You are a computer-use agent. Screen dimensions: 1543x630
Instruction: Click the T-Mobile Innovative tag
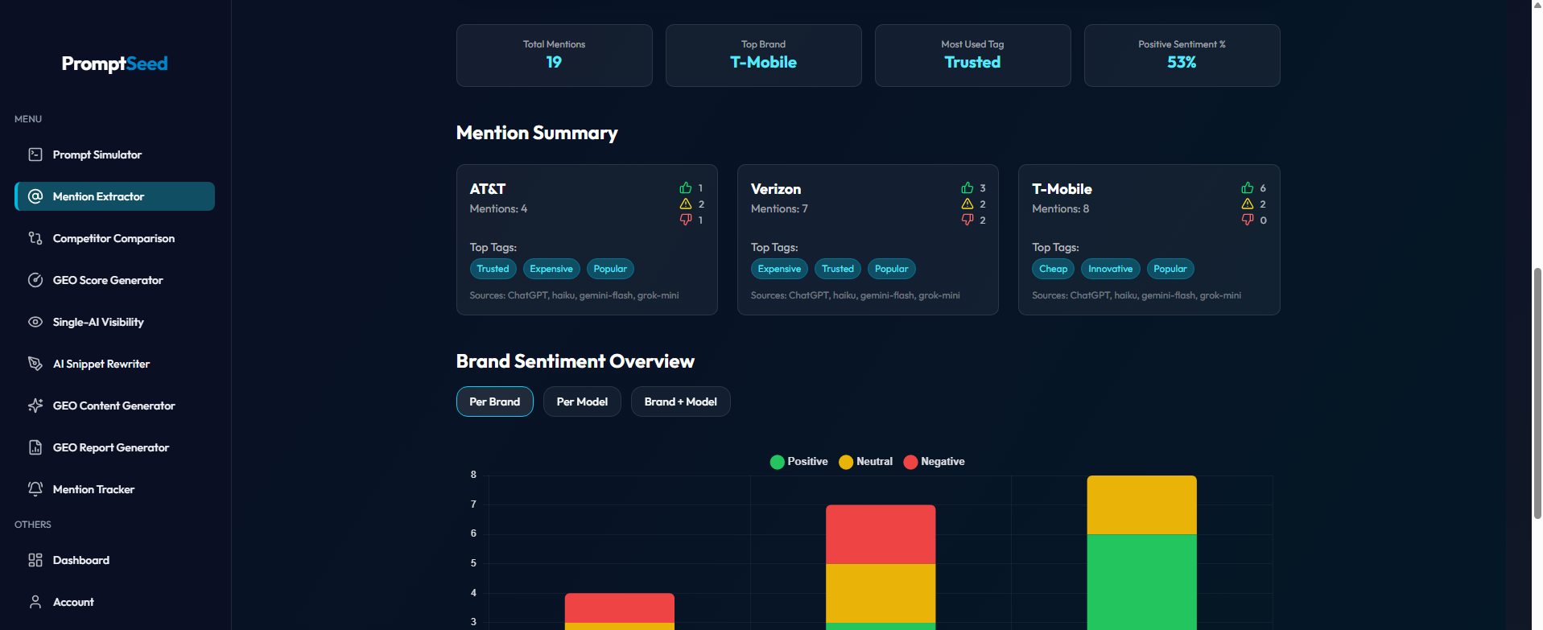1110,269
